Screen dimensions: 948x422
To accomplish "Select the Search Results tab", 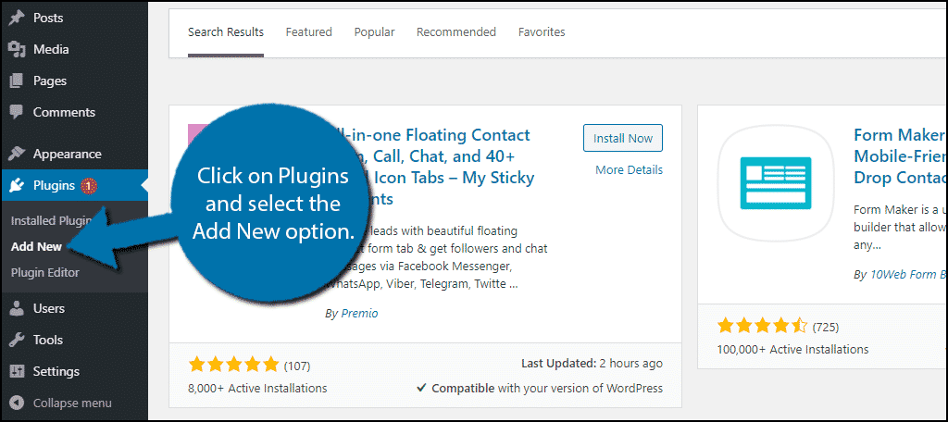I will (226, 32).
